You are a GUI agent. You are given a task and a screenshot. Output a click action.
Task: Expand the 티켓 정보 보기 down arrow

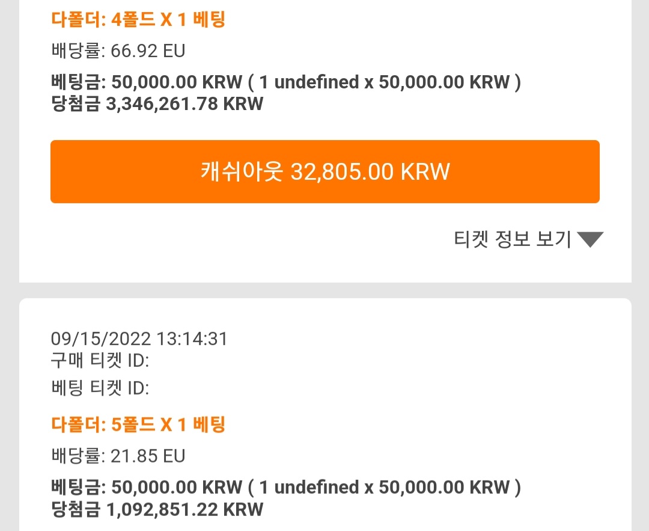(x=590, y=239)
